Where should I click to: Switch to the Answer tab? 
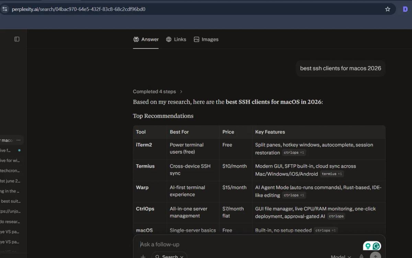coord(146,39)
